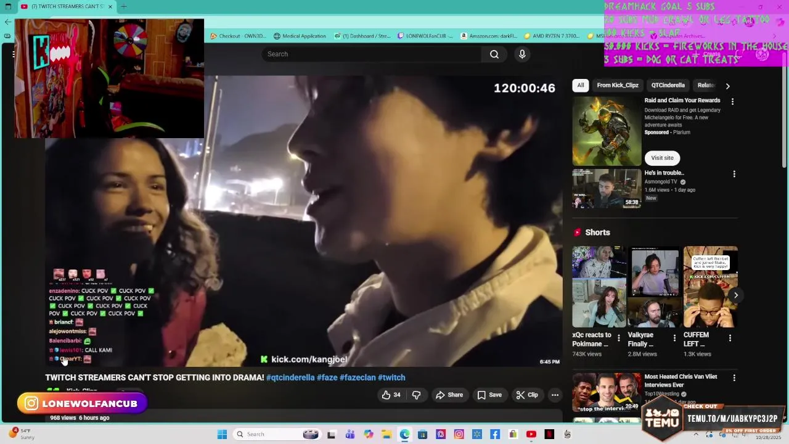This screenshot has width=789, height=444.
Task: Share the video using the Share button
Action: (x=449, y=395)
